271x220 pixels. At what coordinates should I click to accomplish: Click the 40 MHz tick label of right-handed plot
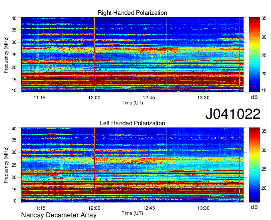pyautogui.click(x=14, y=18)
